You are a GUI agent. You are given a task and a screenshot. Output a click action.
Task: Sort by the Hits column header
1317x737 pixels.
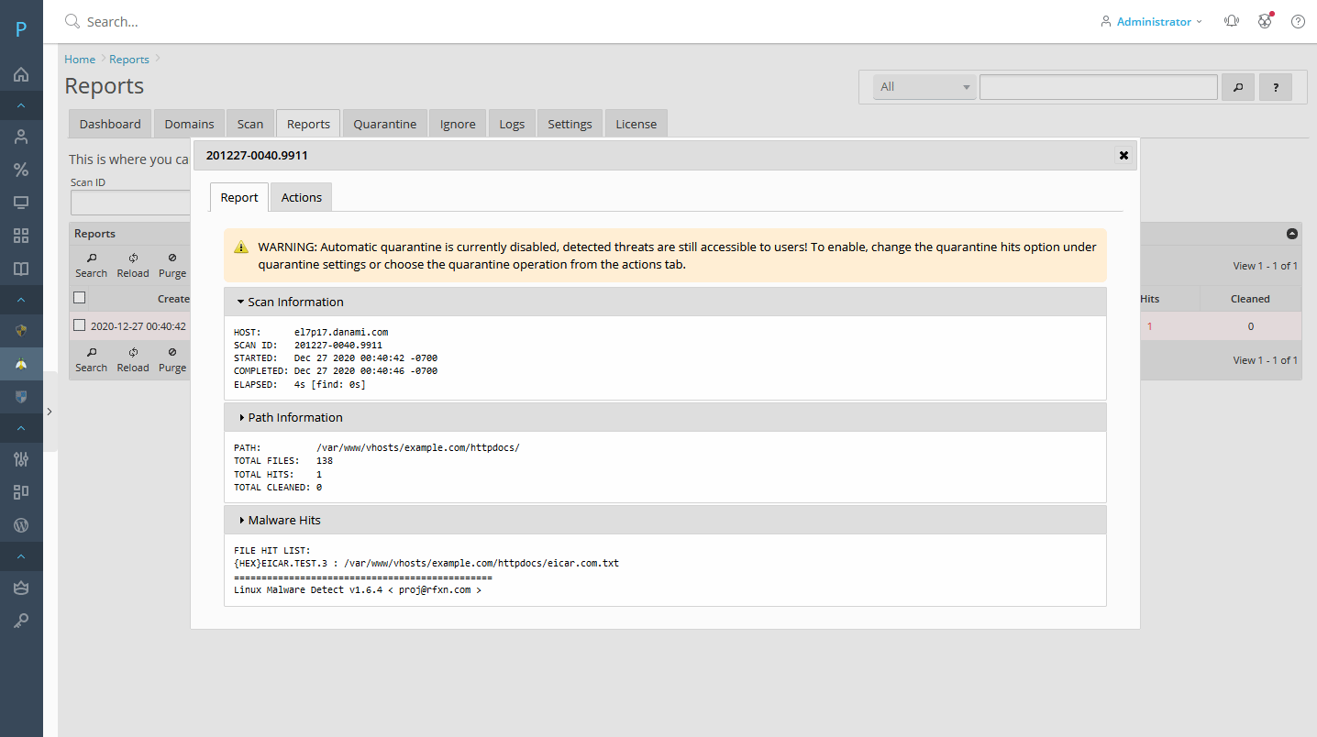click(x=1150, y=299)
